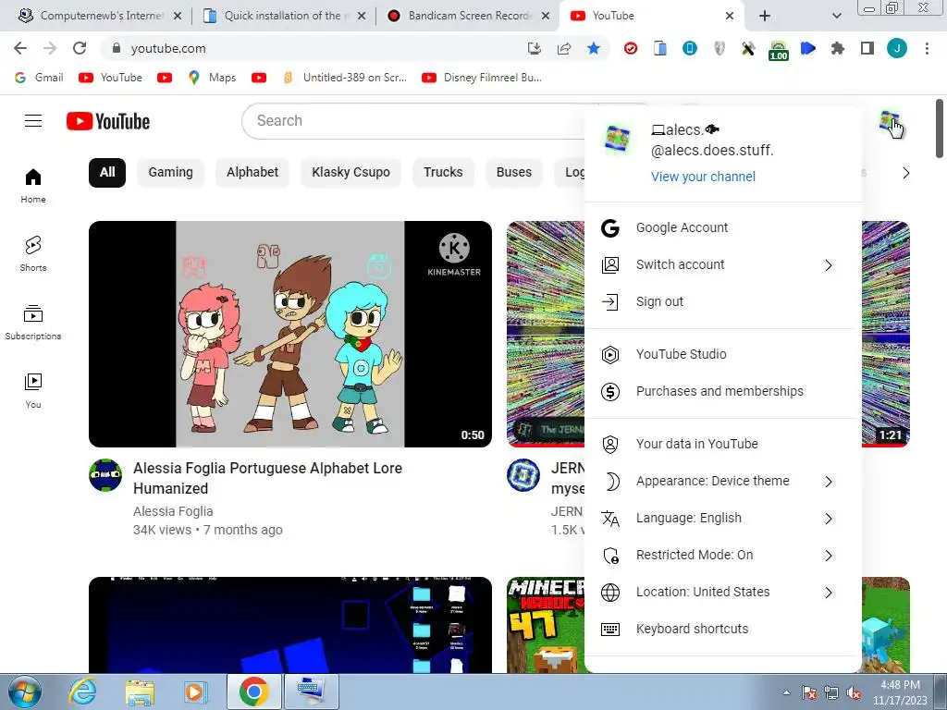This screenshot has height=710, width=947.
Task: Click the YouTube logo
Action: [108, 121]
